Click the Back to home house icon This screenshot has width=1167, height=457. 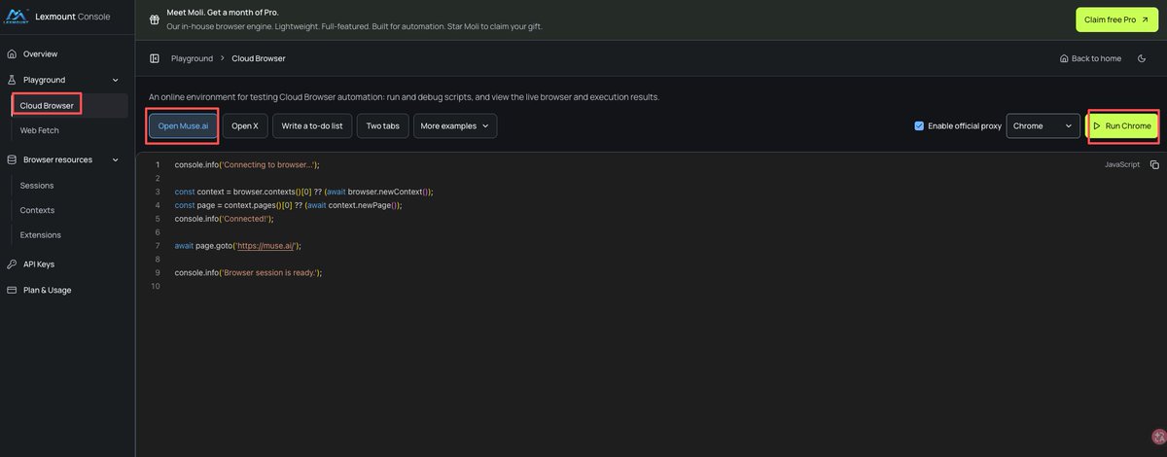point(1064,58)
